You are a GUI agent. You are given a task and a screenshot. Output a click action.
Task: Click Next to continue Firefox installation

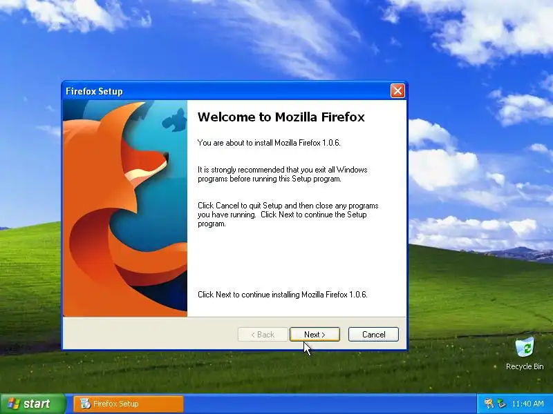tap(315, 335)
